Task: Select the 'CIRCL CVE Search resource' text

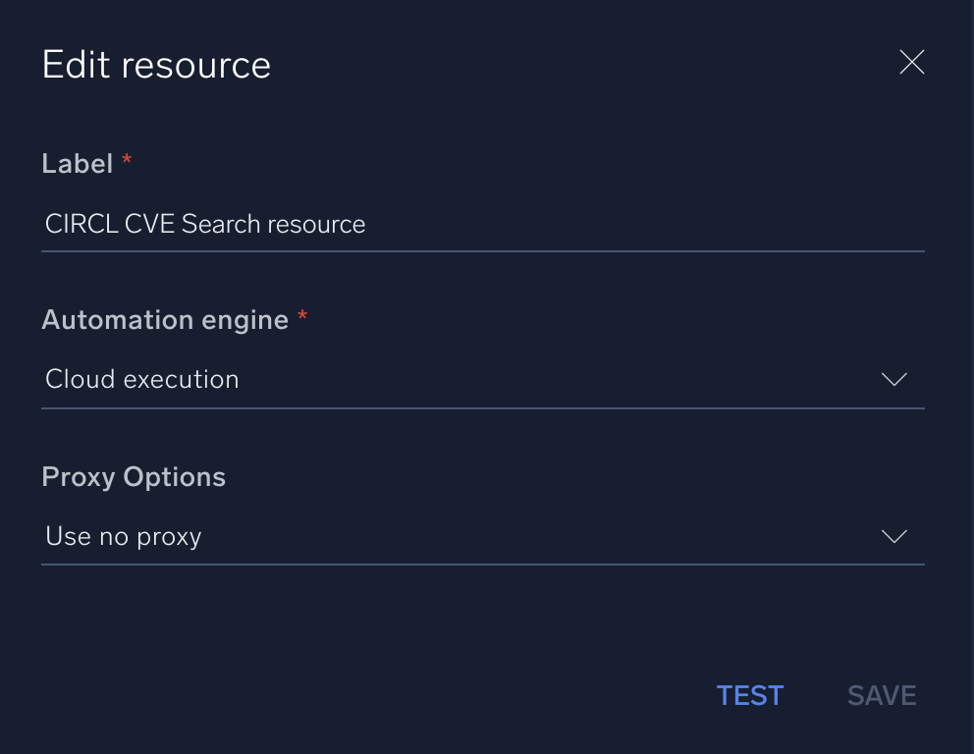Action: 204,224
